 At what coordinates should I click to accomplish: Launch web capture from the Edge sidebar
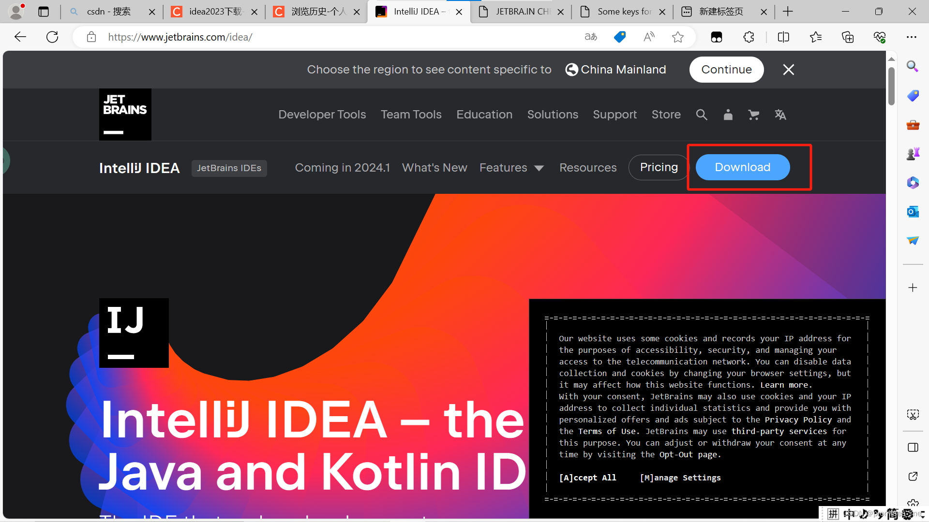[913, 414]
